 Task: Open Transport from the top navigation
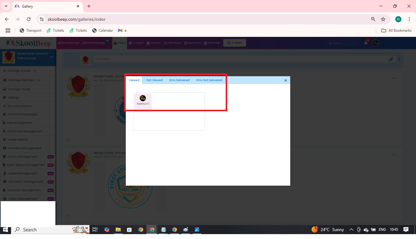coord(136,43)
